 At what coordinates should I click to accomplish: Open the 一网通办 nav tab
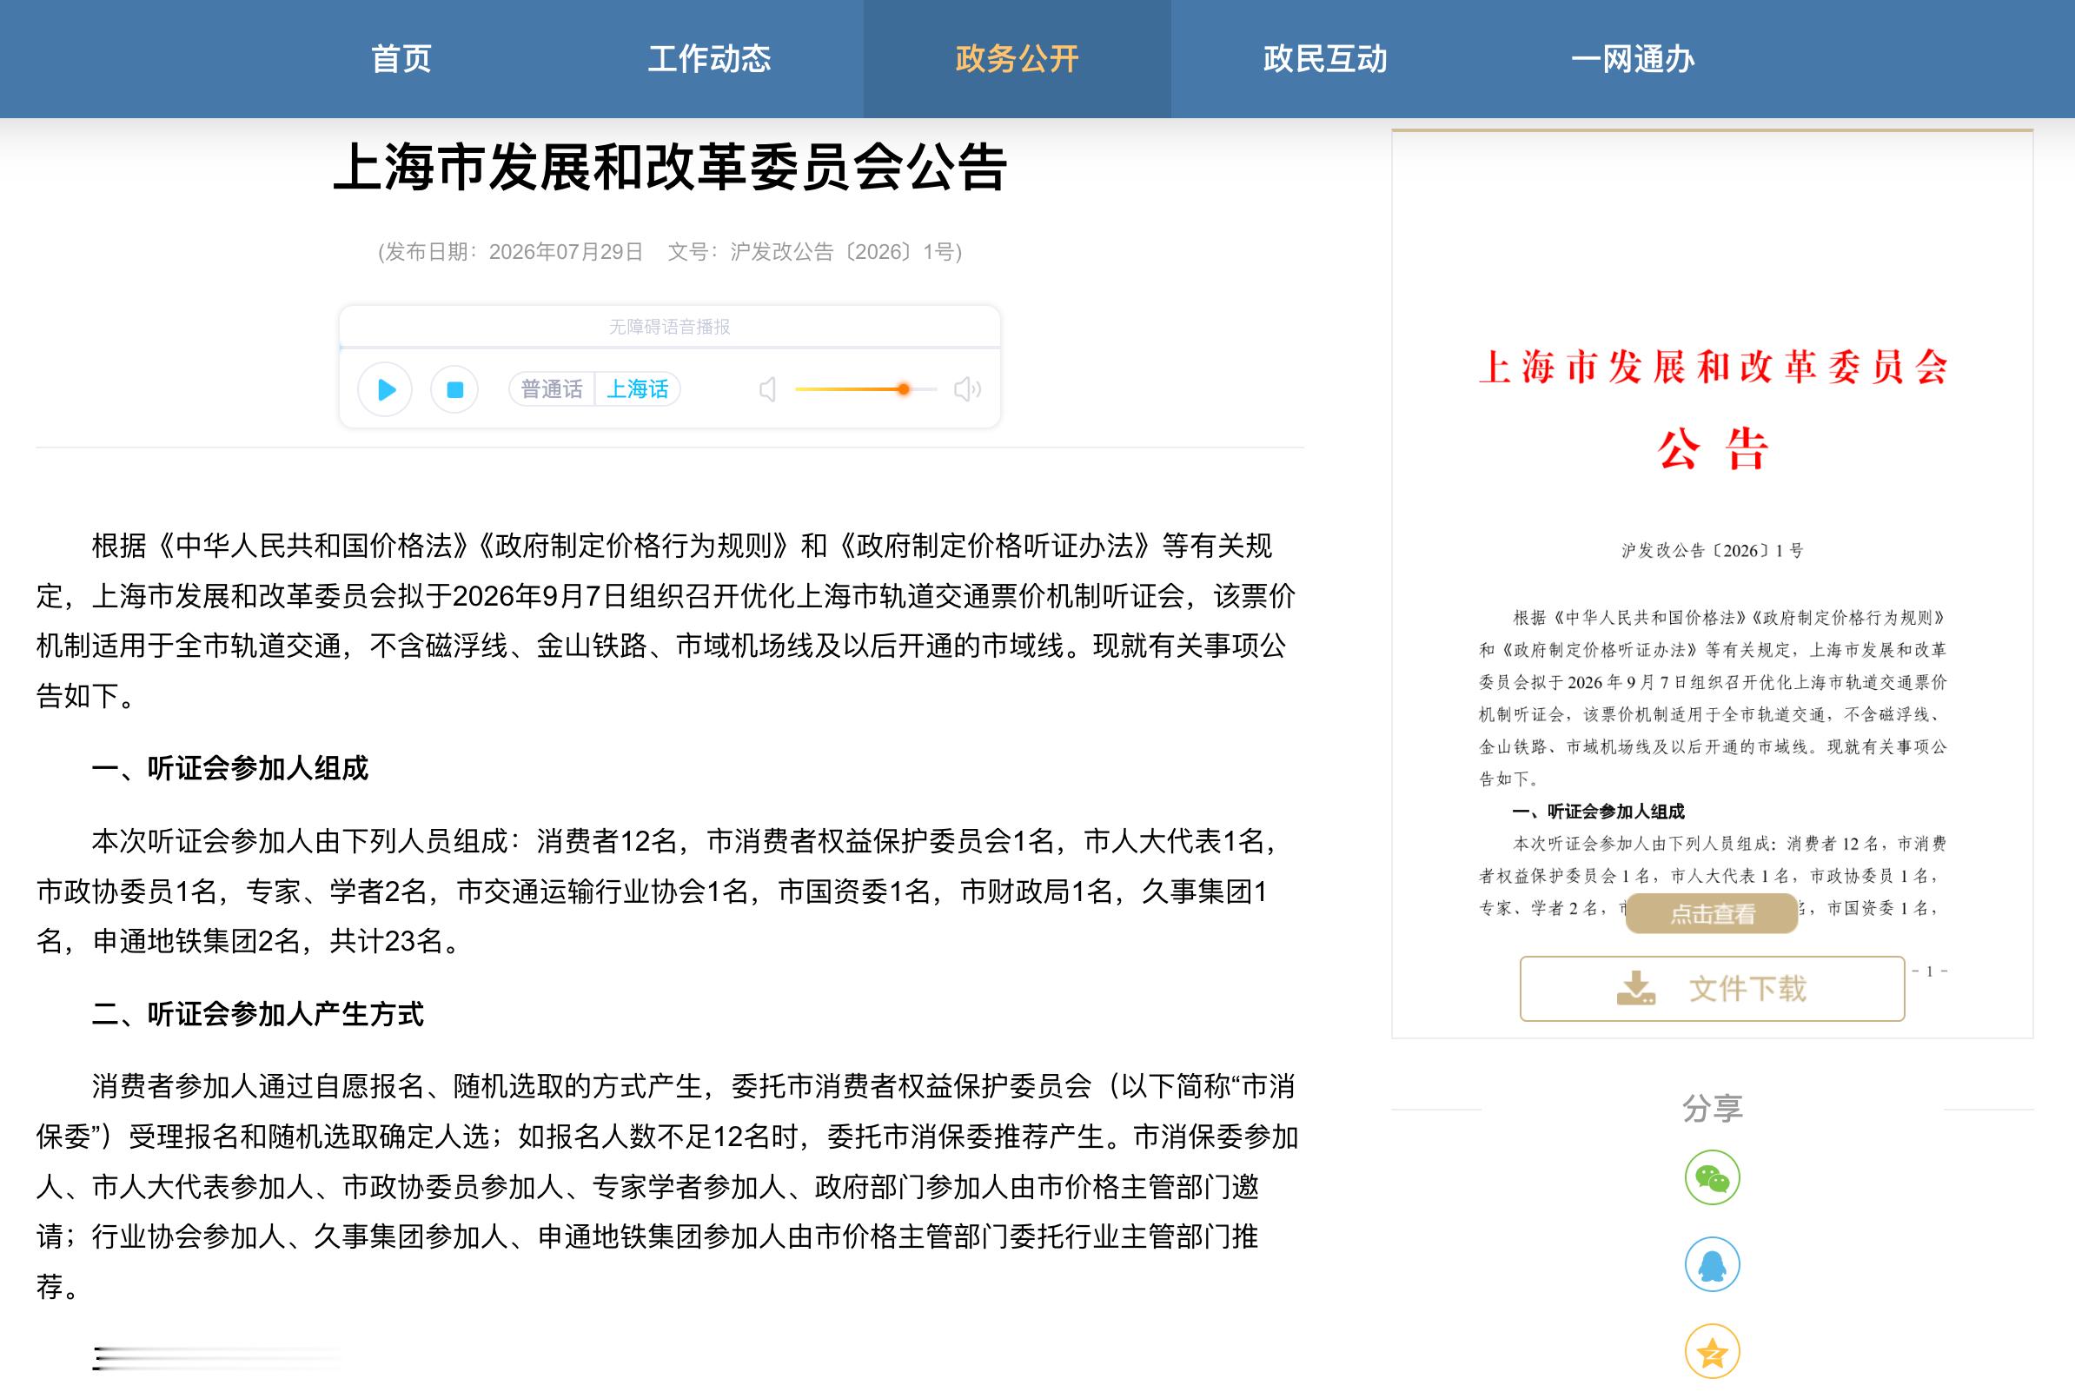[x=1633, y=58]
